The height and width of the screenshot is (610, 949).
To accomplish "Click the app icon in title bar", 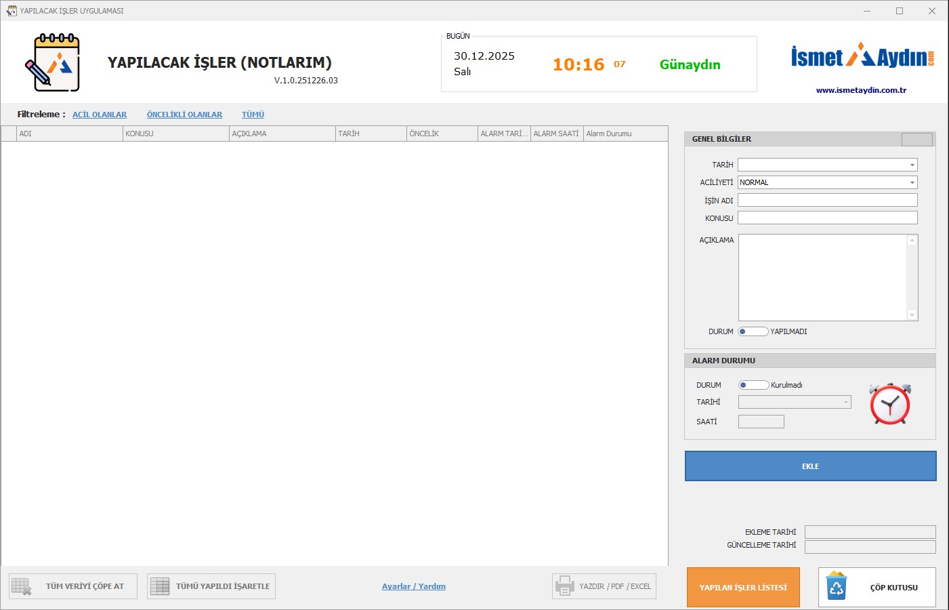I will (x=11, y=11).
